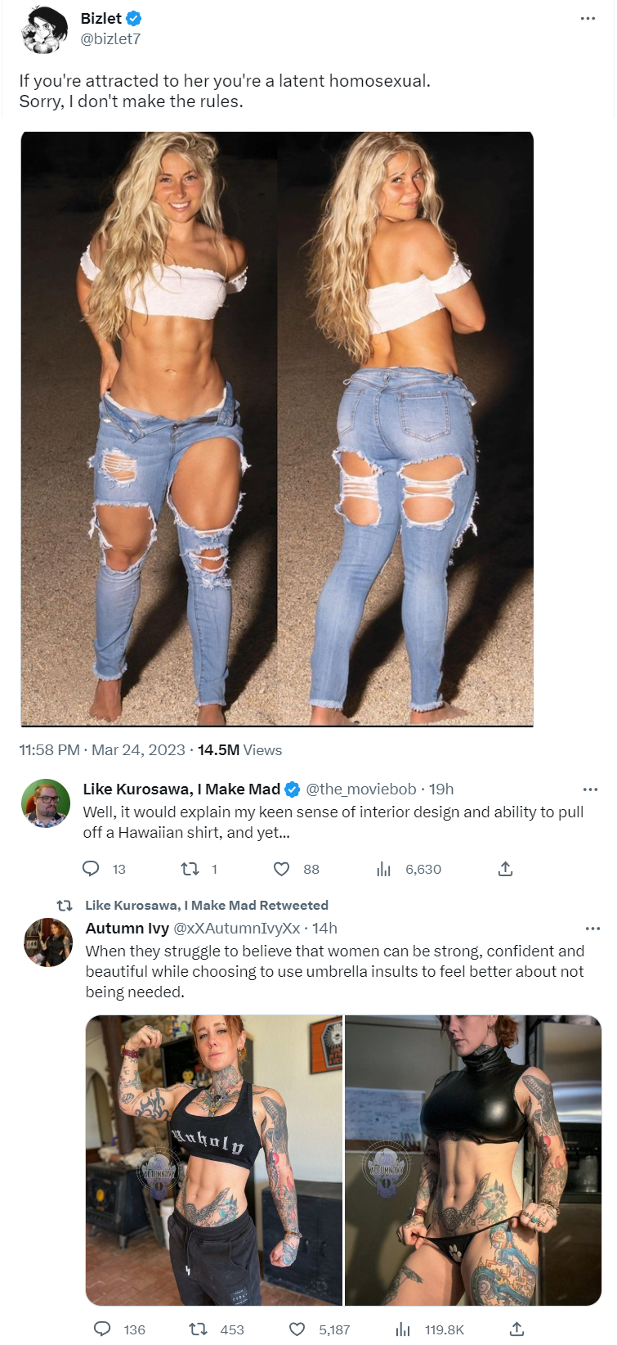
Task: Open the @the_moviebob handle link
Action: 361,789
